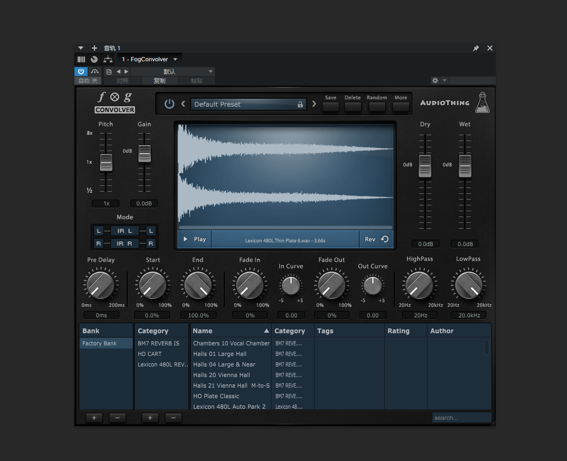Click the Pitch 1x value box

point(106,203)
